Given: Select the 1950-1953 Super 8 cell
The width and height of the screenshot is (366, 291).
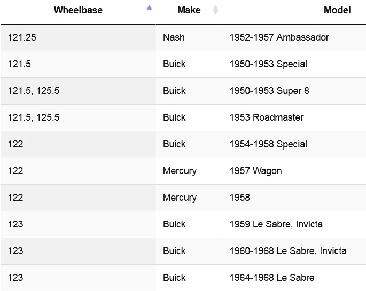Looking at the screenshot, I should pyautogui.click(x=269, y=91).
